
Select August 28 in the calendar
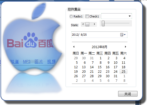click(92, 76)
